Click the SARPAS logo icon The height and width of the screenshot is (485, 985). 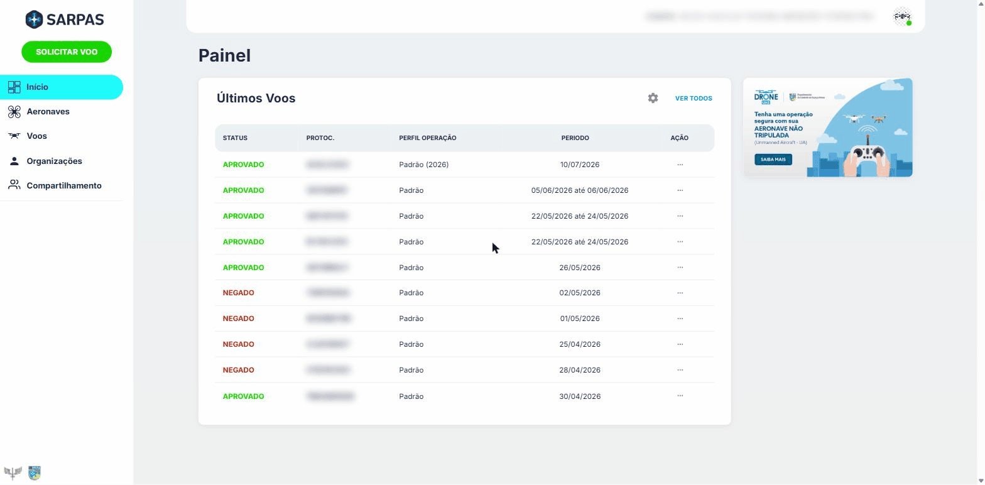tap(34, 19)
